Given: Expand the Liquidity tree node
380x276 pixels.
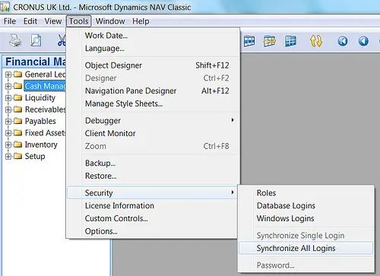Looking at the screenshot, I should 8,98.
